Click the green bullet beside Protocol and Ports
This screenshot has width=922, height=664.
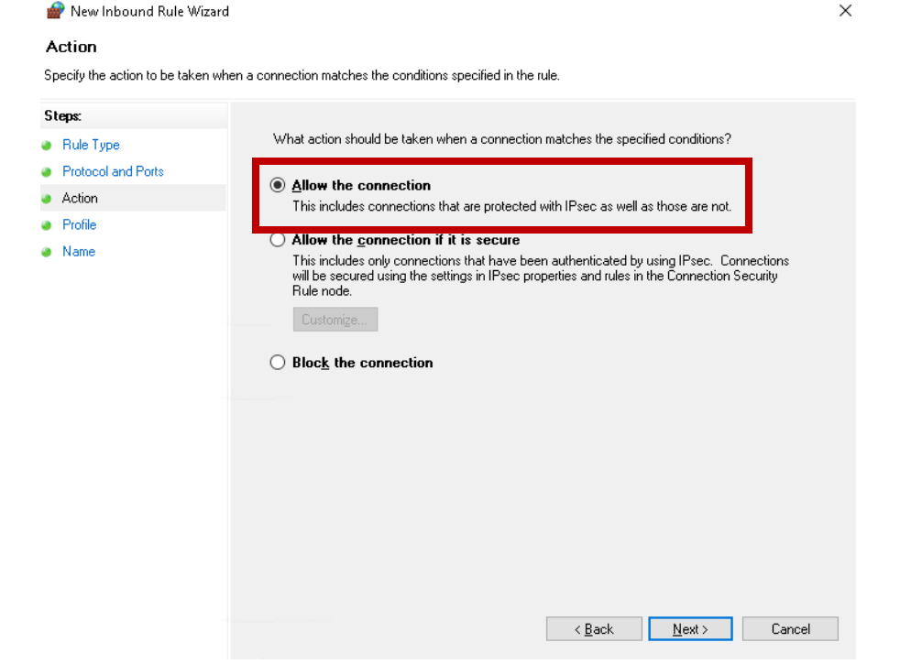[x=47, y=172]
